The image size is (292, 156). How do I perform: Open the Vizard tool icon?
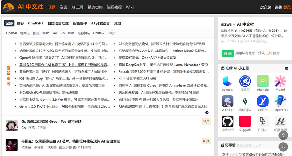[280, 81]
